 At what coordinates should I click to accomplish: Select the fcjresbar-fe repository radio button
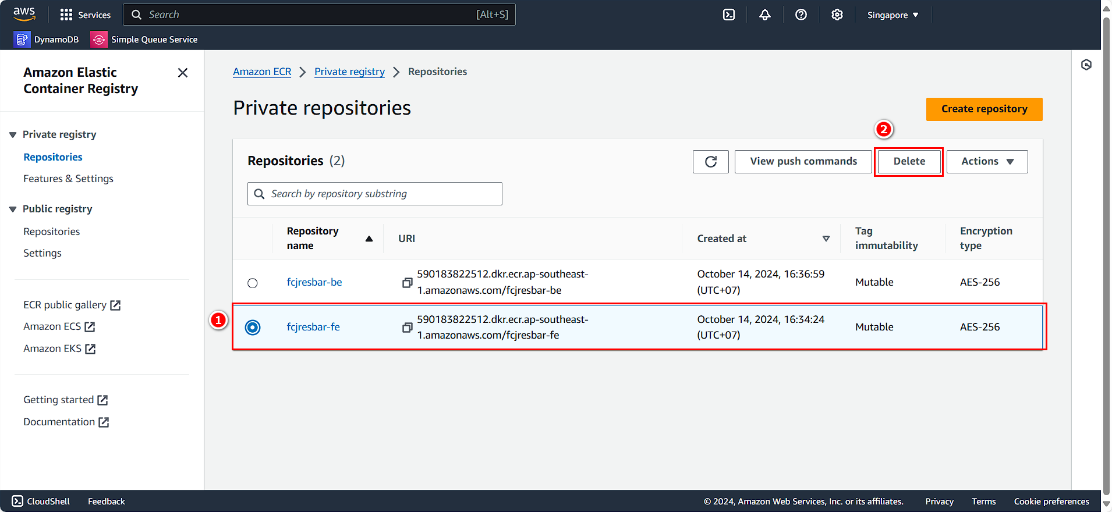click(253, 328)
